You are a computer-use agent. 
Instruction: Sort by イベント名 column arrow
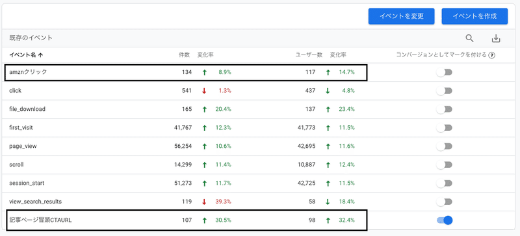point(40,55)
